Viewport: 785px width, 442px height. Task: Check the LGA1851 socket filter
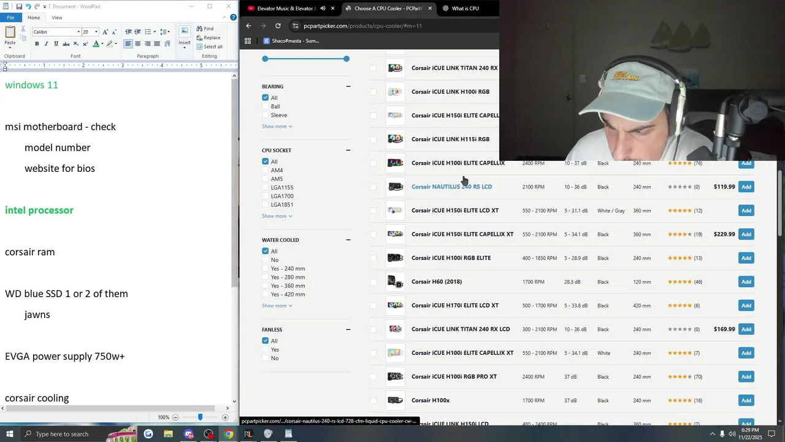266,204
